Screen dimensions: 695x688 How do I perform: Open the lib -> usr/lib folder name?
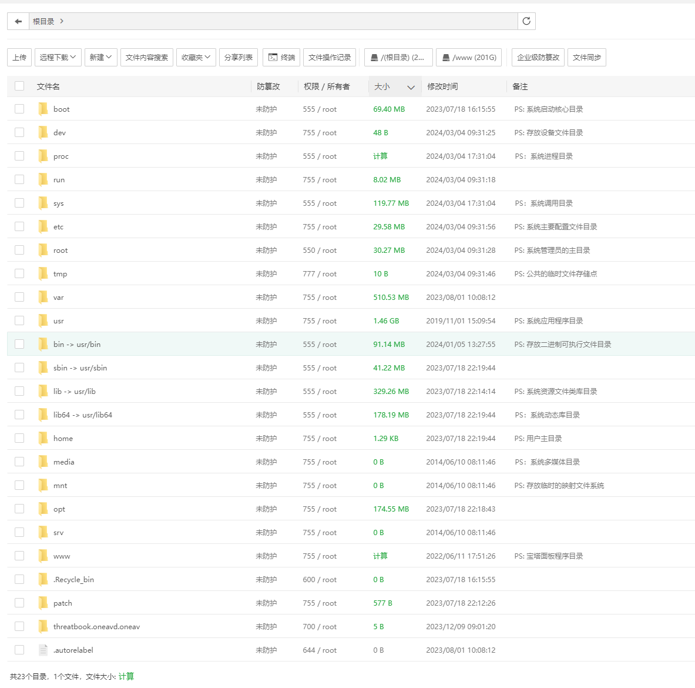(x=75, y=391)
